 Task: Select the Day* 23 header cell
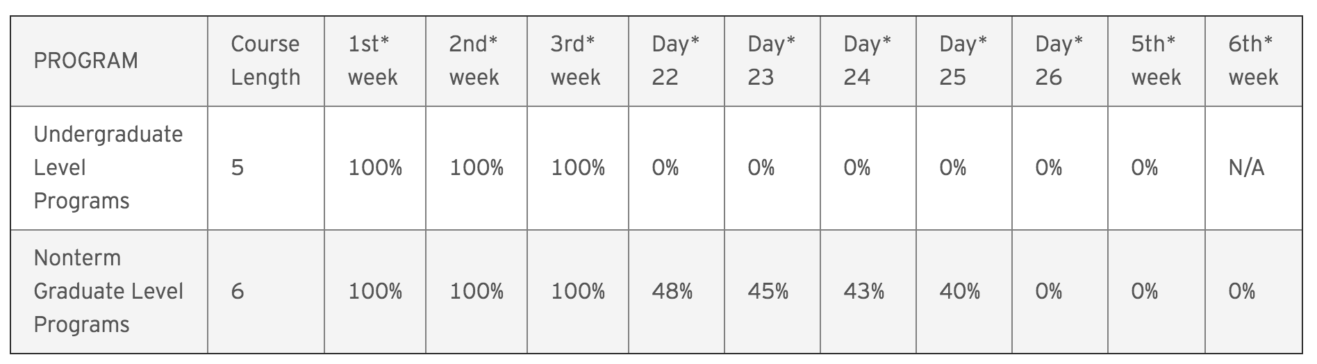[772, 61]
